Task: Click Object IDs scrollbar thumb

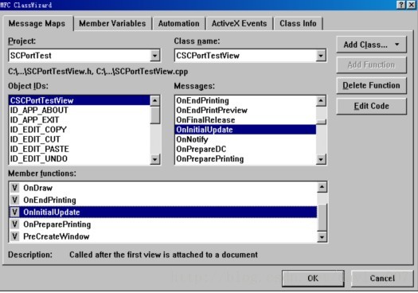Action: pos(155,115)
